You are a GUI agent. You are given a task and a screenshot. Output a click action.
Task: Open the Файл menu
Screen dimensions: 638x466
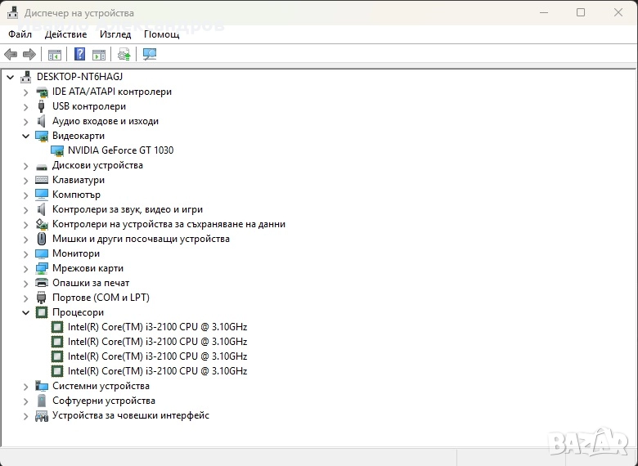pyautogui.click(x=20, y=34)
